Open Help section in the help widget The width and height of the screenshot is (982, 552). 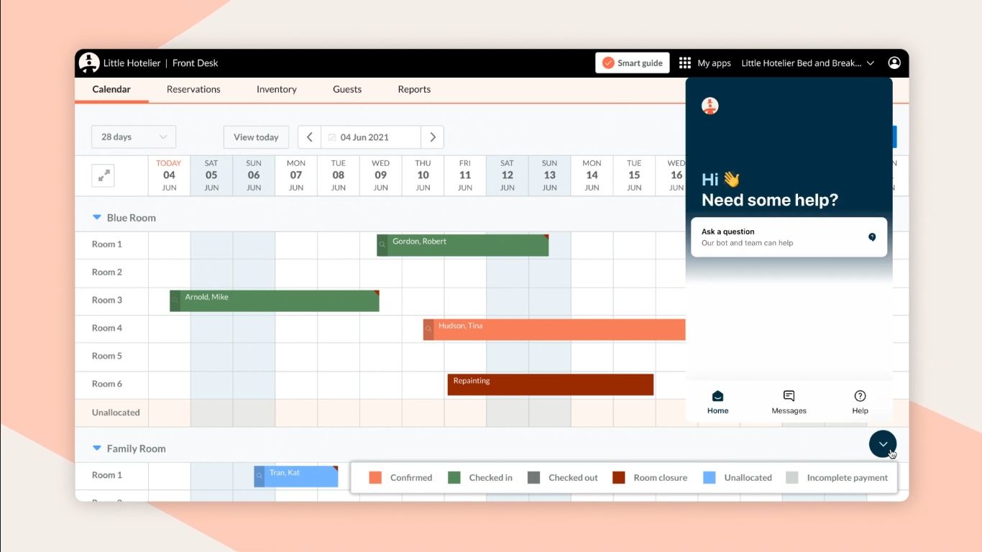(860, 402)
